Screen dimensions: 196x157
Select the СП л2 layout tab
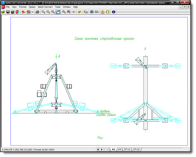click(x=136, y=149)
